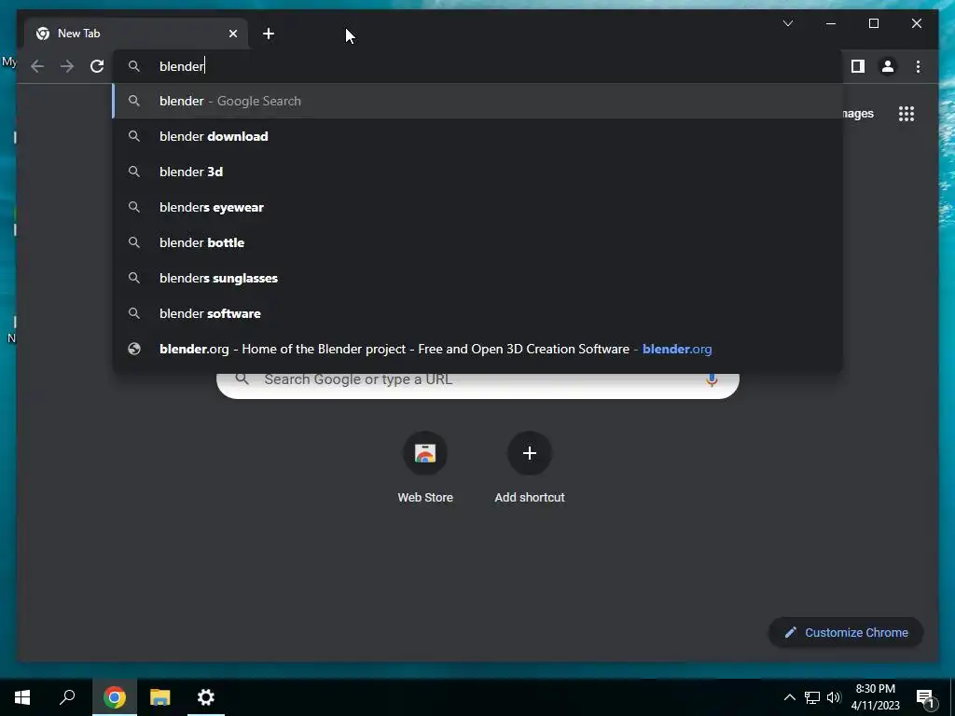Minimize the Chrome window
This screenshot has width=955, height=716.
[x=831, y=23]
